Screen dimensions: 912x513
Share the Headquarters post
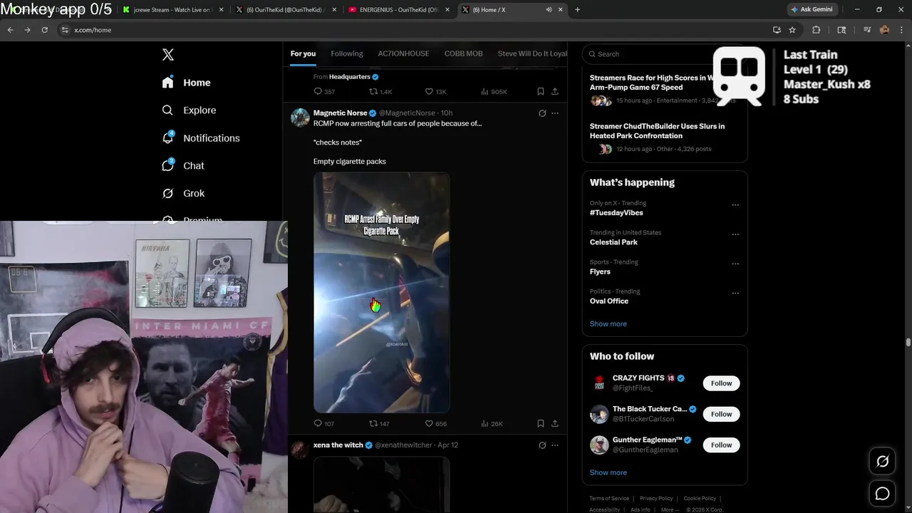click(555, 91)
